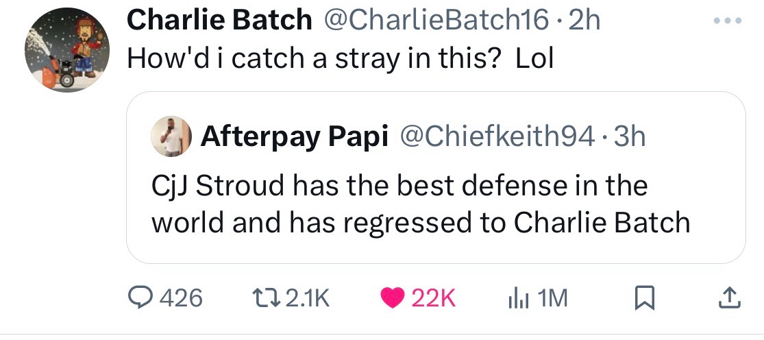
Task: Bookmark this Charlie Batch tweet
Action: click(x=643, y=297)
